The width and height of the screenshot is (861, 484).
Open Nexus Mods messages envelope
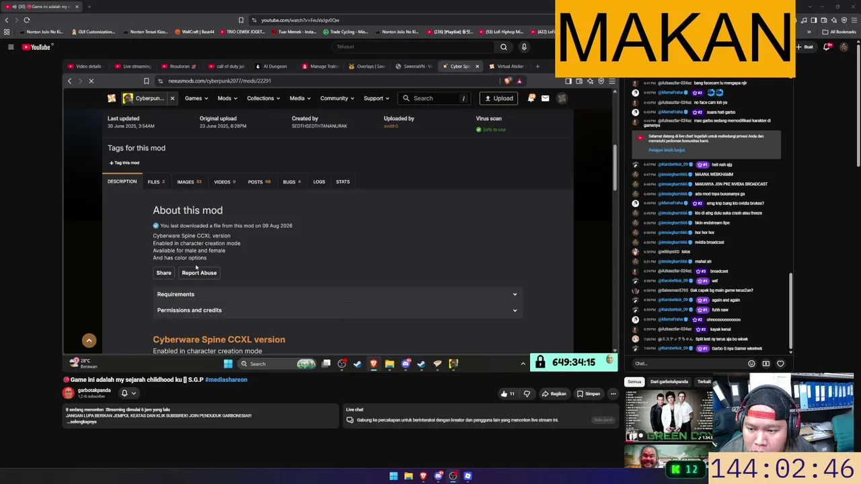pos(546,98)
